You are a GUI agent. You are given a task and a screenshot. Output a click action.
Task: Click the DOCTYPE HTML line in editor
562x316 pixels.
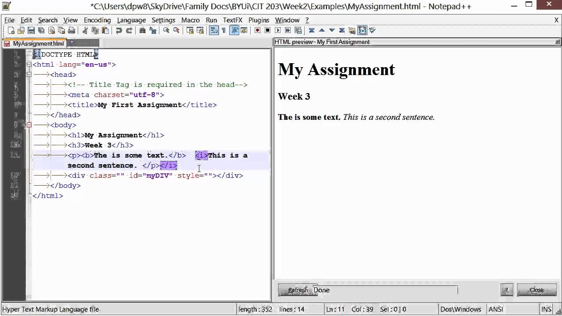65,54
